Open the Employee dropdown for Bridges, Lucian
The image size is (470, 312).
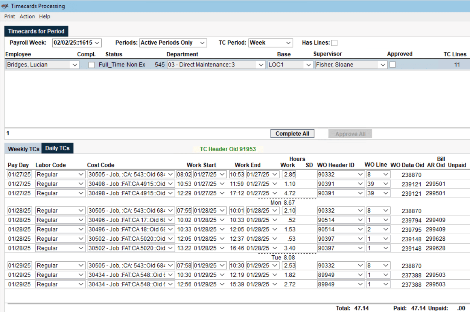(x=74, y=65)
